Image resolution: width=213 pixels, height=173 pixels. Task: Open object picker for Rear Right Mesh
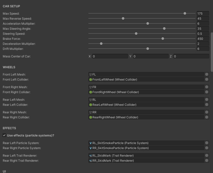pyautogui.click(x=207, y=112)
